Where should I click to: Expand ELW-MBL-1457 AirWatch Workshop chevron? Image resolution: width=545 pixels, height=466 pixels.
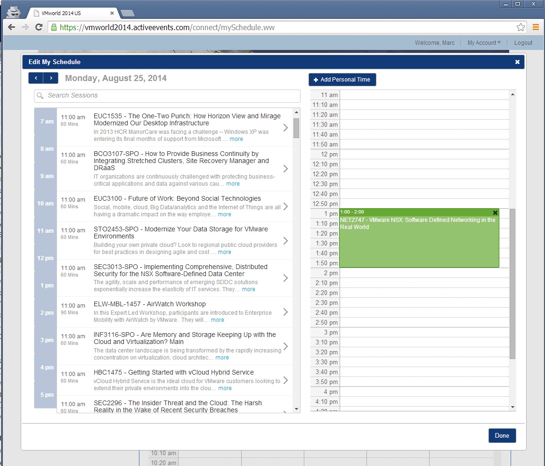(285, 312)
